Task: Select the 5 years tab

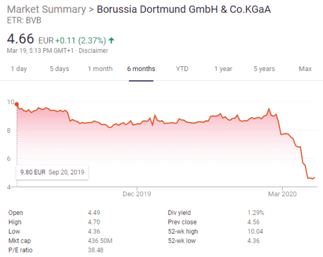Action: click(x=264, y=69)
